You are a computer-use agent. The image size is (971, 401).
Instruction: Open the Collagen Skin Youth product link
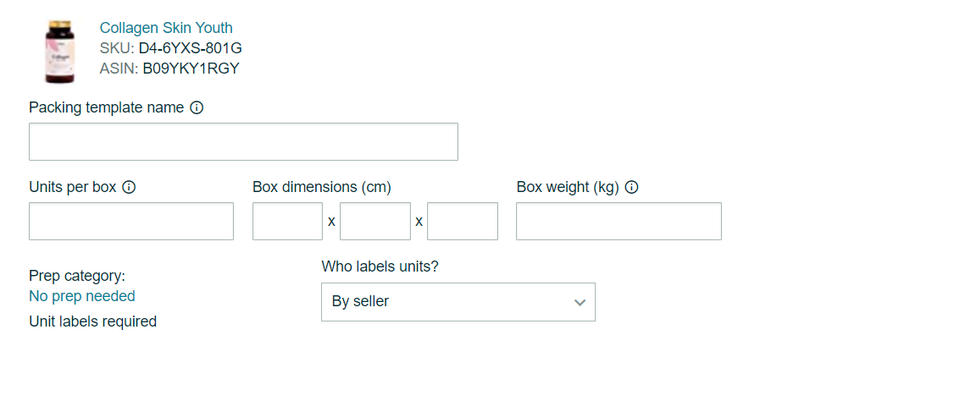coord(166,28)
